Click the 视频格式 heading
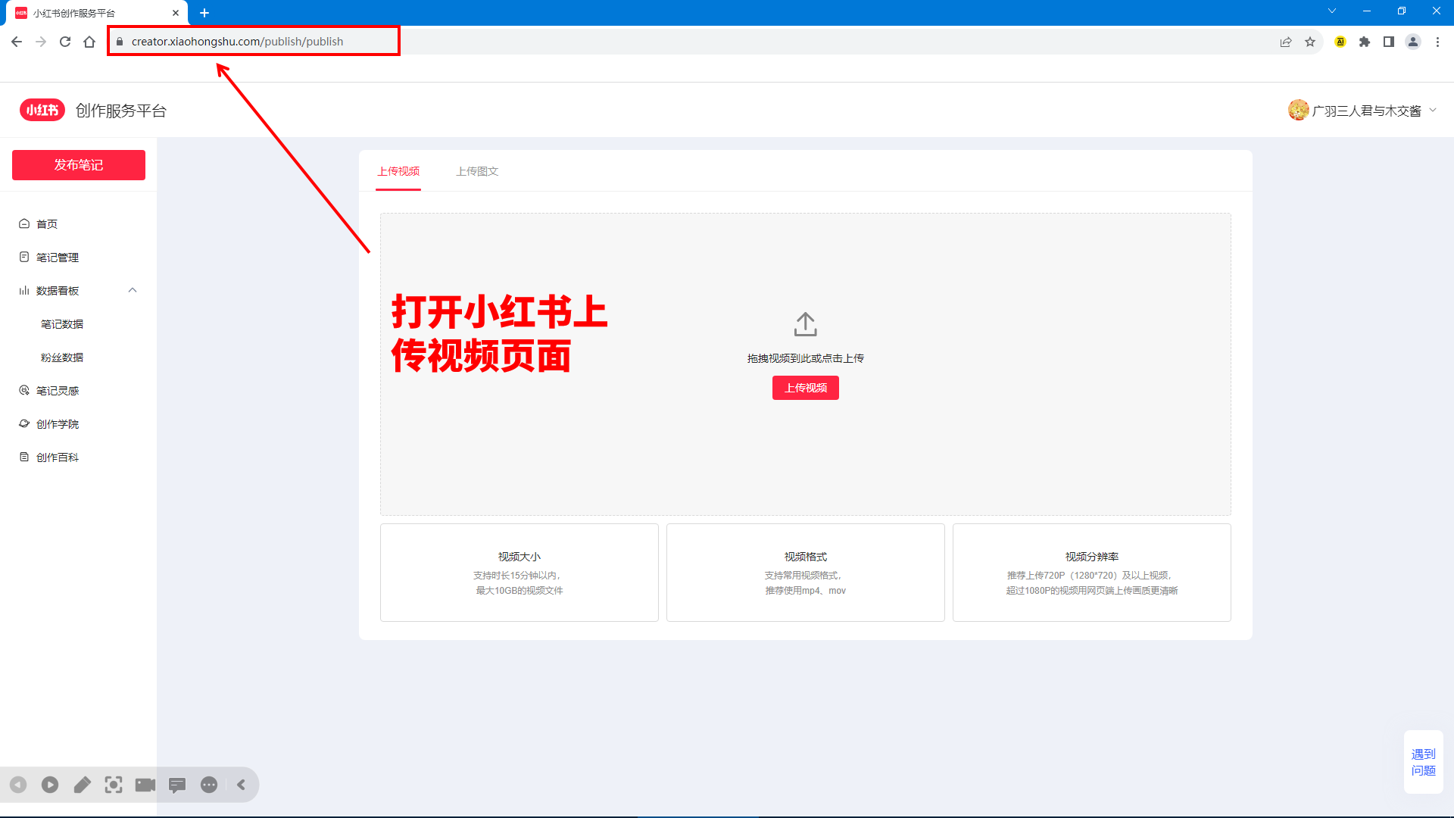The image size is (1454, 818). point(806,557)
